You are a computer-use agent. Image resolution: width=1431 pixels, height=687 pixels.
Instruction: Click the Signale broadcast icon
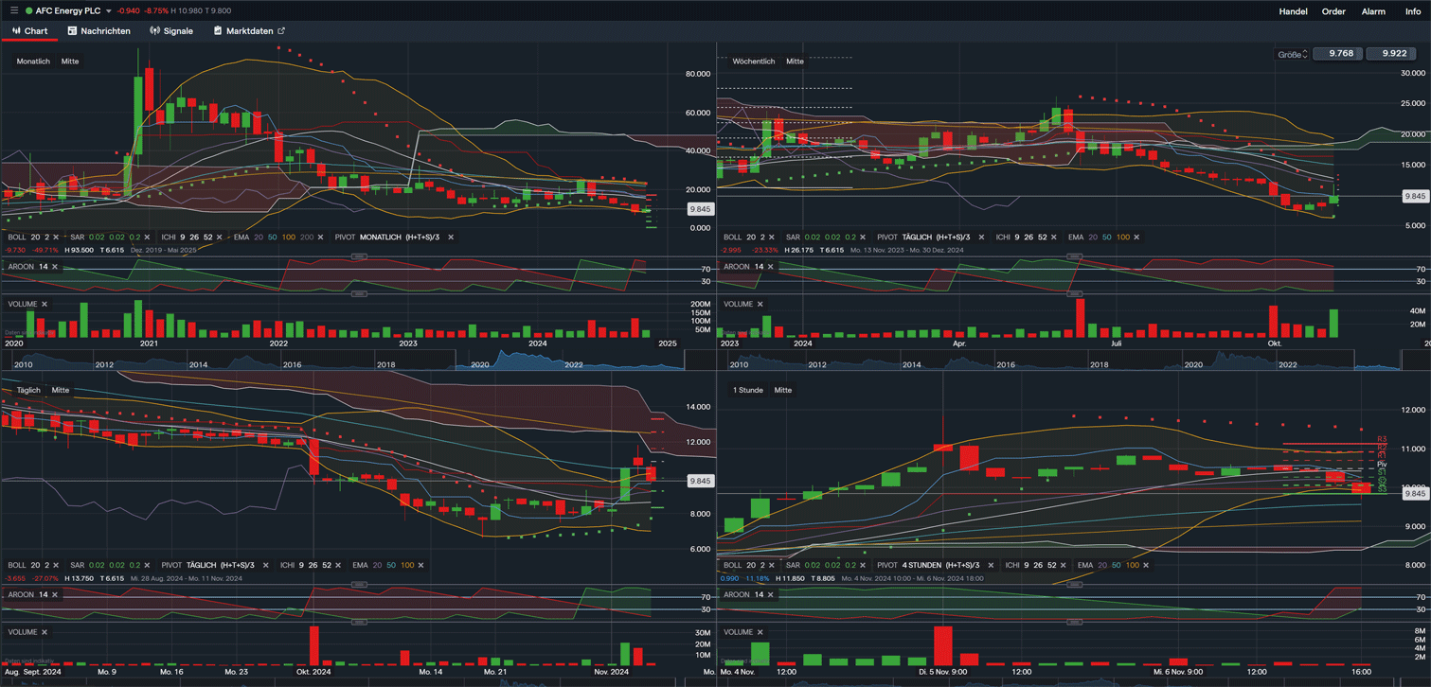(153, 30)
